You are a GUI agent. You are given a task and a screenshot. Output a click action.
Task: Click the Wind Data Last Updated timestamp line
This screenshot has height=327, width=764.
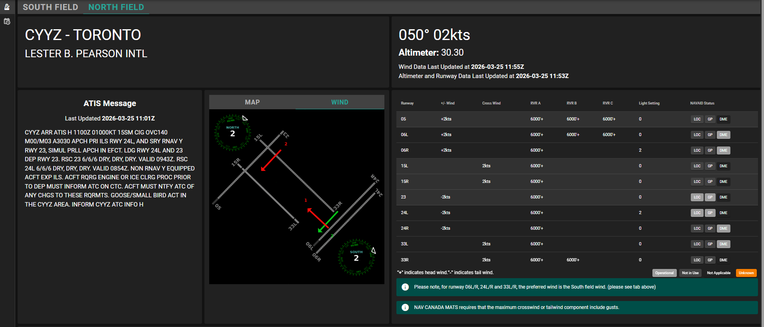(461, 67)
